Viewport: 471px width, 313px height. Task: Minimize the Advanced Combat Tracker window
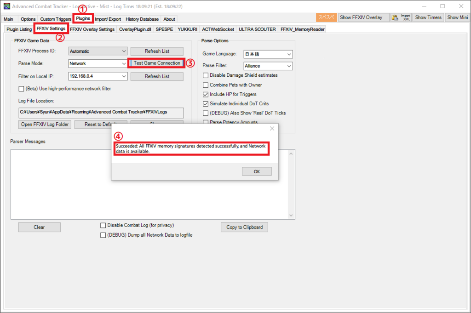coord(424,6)
